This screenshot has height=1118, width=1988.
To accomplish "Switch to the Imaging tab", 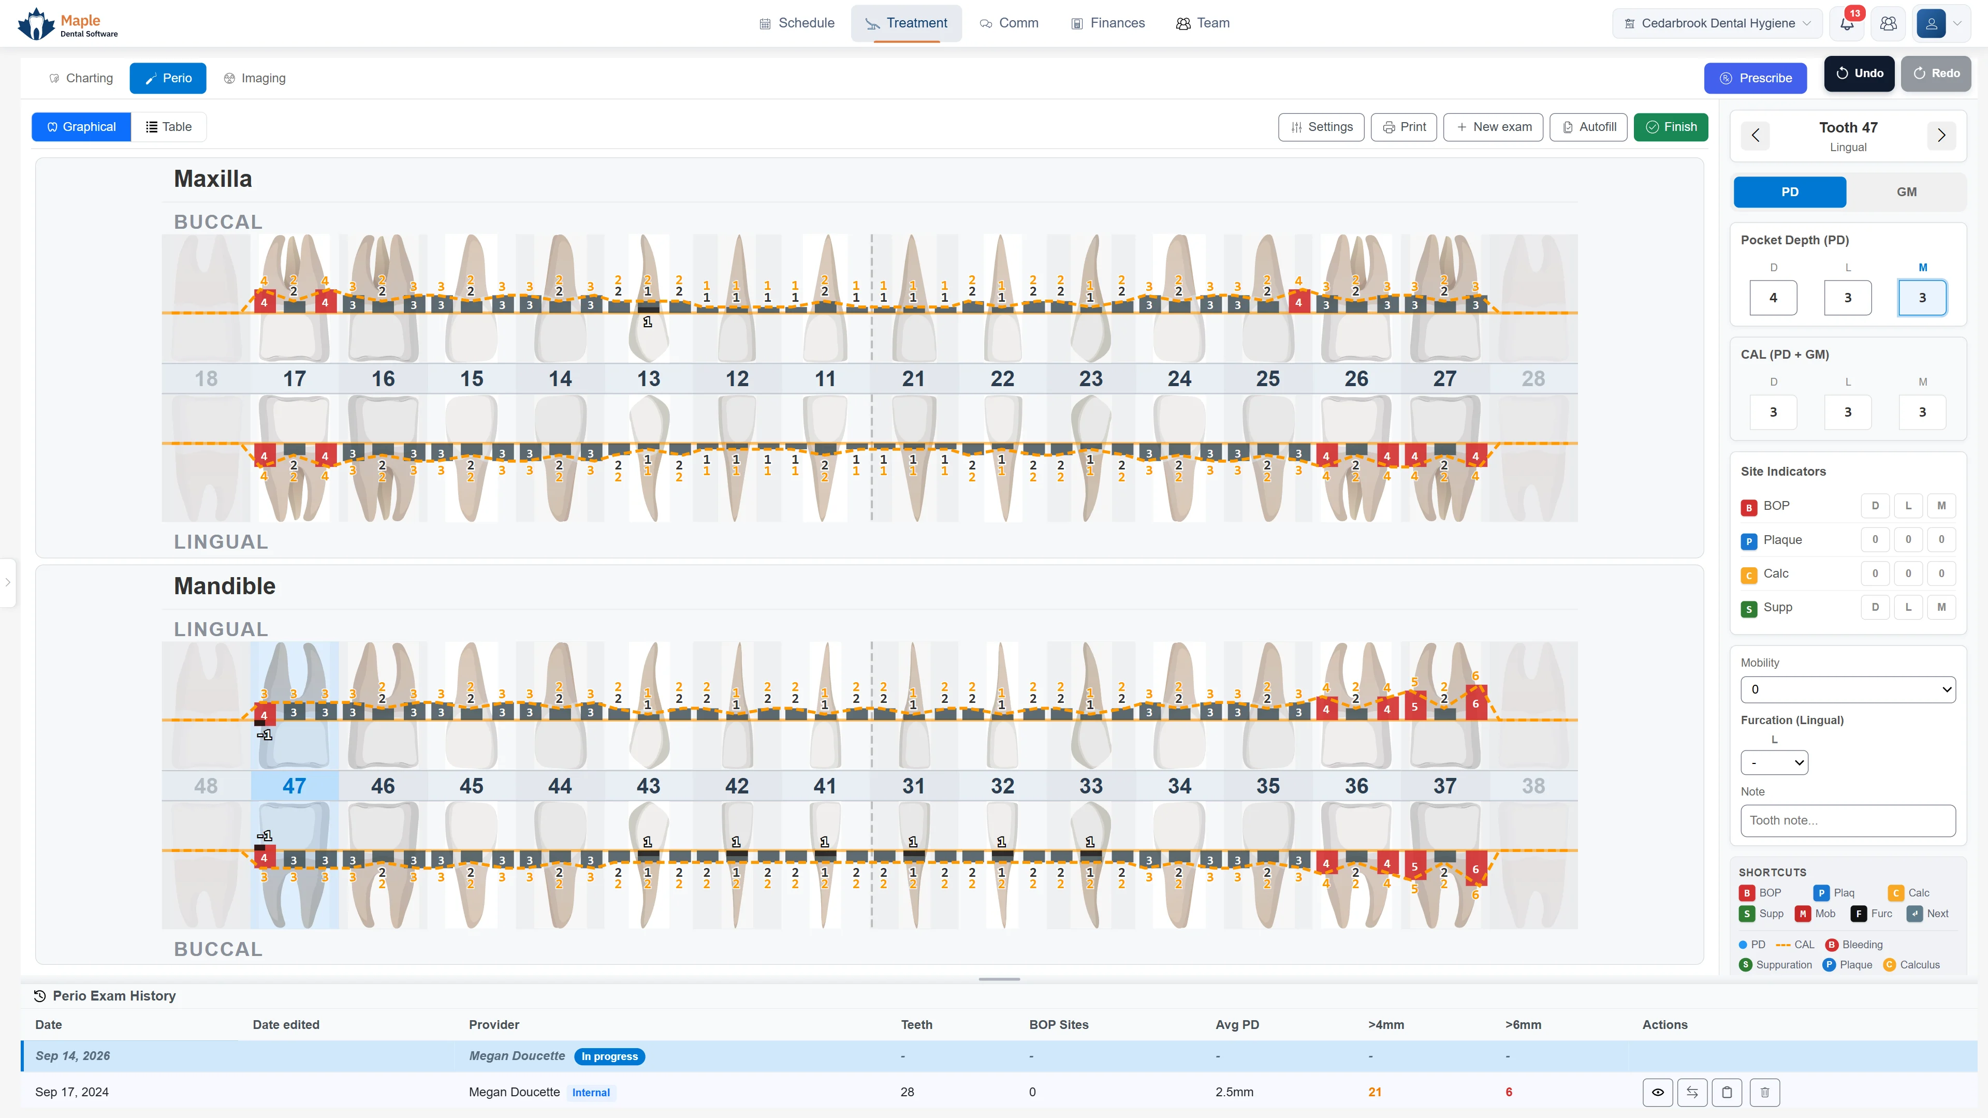I will (x=255, y=78).
